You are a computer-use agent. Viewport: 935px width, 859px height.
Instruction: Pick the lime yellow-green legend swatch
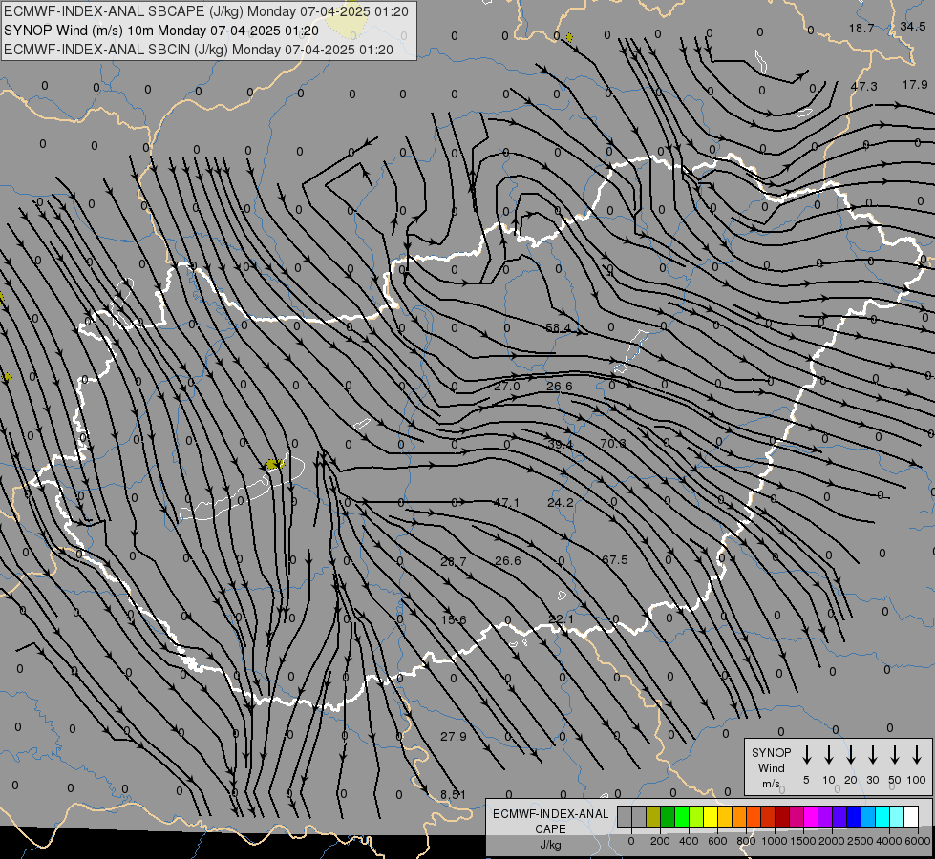point(696,816)
